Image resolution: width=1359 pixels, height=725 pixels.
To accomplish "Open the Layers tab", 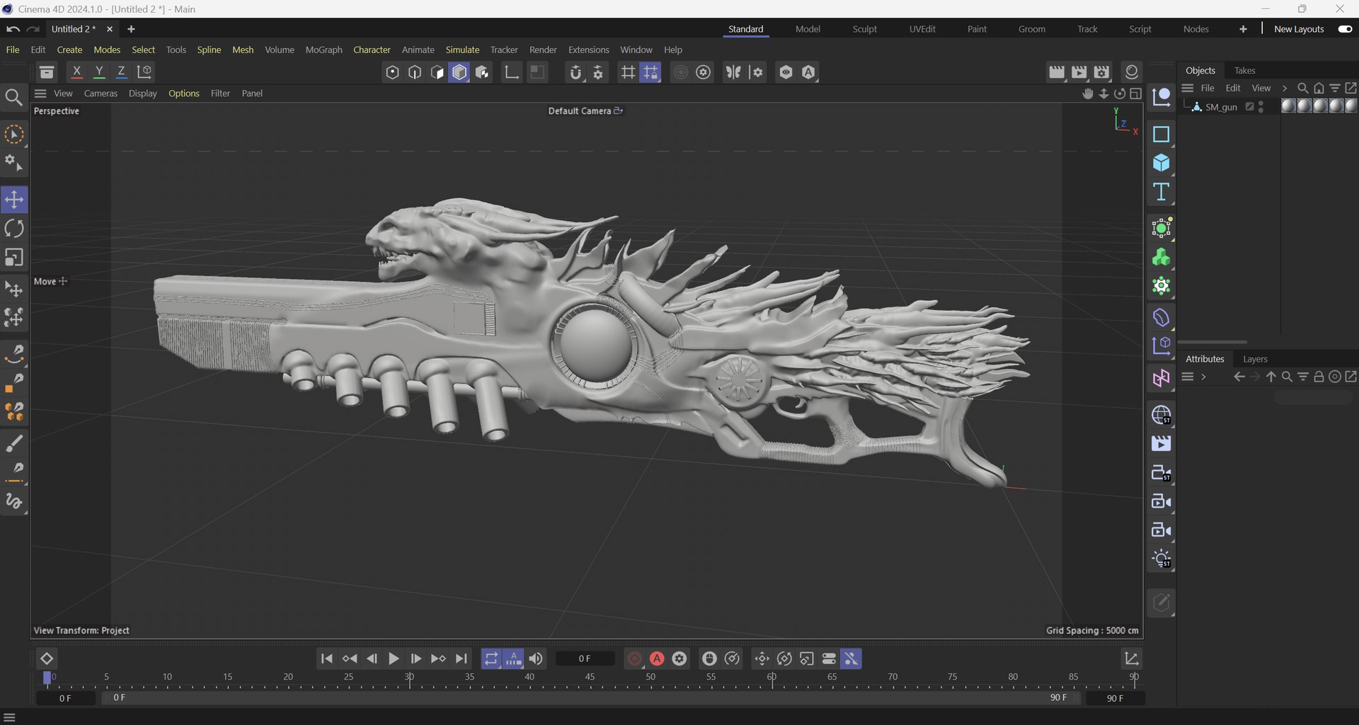I will (x=1255, y=359).
